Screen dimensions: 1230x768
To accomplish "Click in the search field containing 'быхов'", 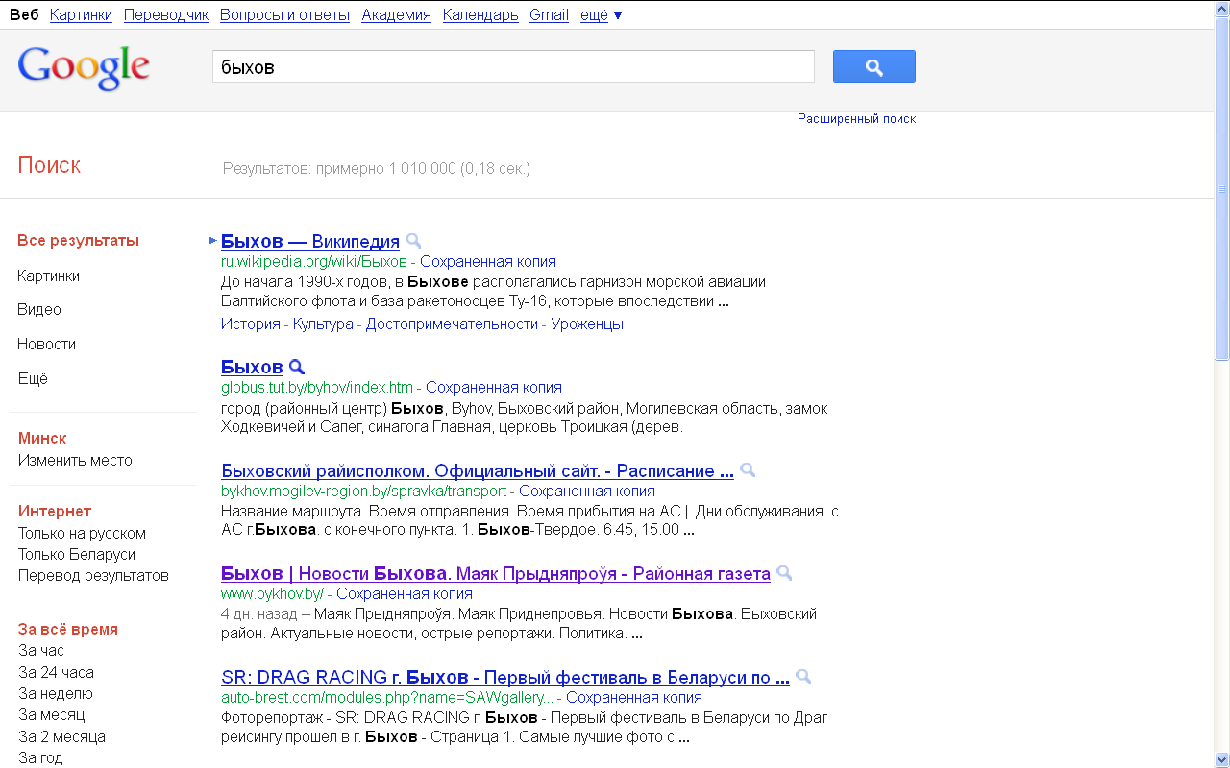I will pos(513,66).
